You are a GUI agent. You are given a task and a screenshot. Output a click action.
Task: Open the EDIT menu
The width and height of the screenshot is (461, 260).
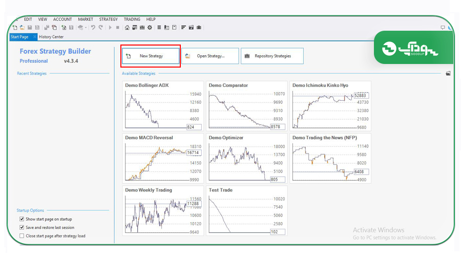28,19
